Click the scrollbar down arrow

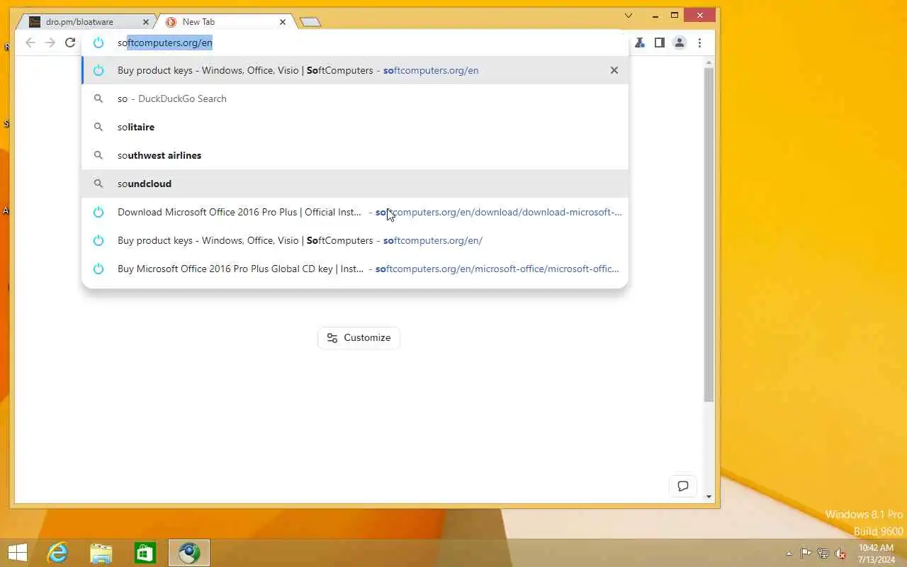pyautogui.click(x=709, y=496)
